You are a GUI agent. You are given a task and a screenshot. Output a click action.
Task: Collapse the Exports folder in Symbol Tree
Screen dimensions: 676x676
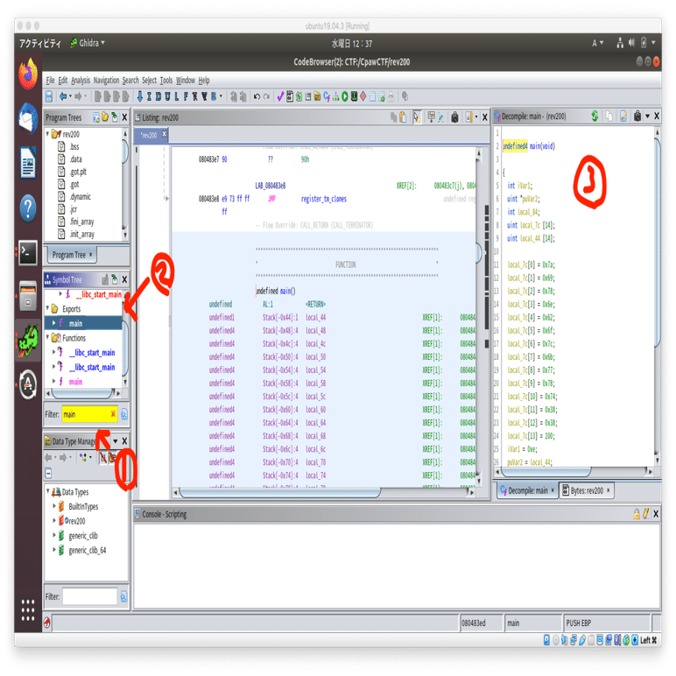click(x=48, y=309)
